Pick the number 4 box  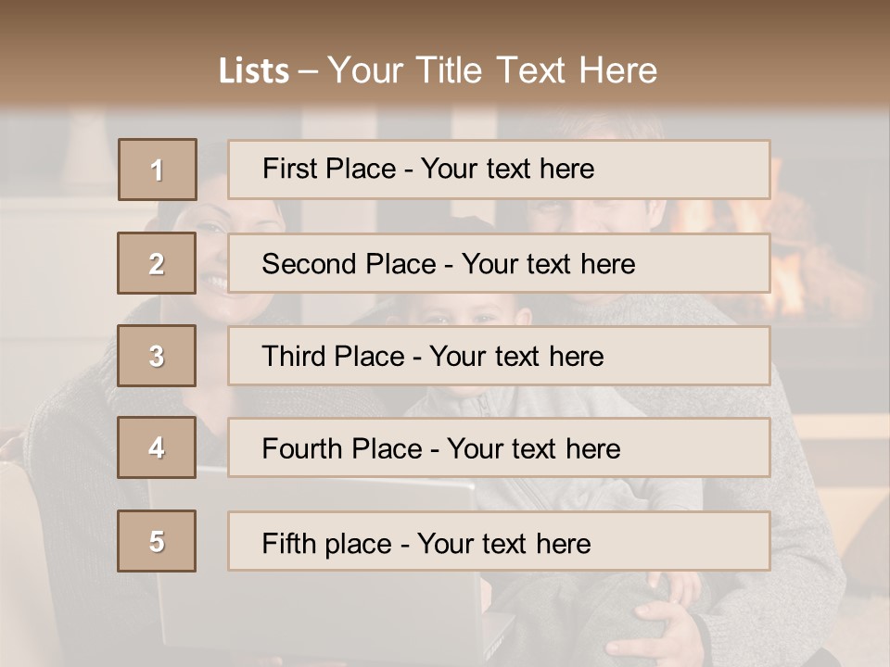(157, 447)
